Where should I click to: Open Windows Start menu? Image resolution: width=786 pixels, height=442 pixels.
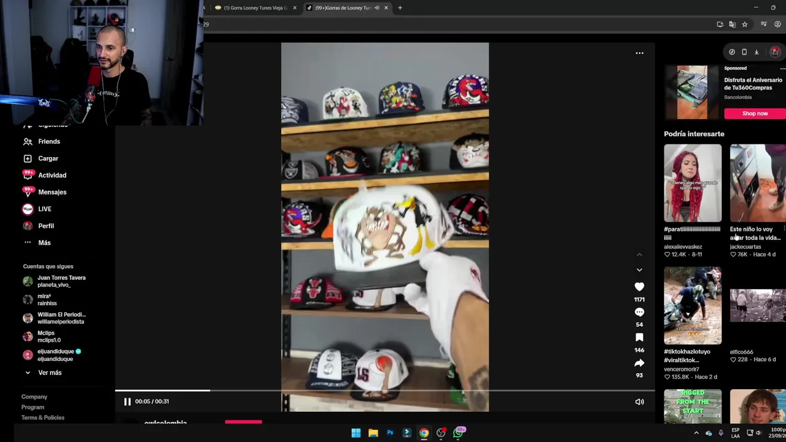point(356,433)
